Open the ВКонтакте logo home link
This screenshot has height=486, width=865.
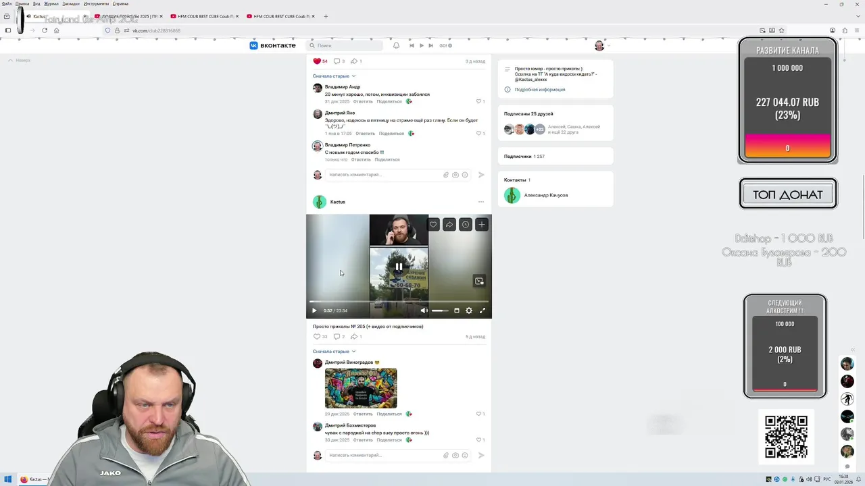(x=273, y=45)
